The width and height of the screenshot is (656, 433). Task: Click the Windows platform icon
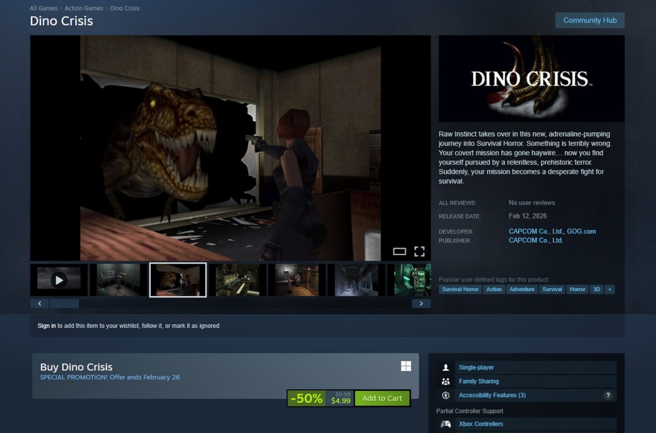click(x=406, y=366)
